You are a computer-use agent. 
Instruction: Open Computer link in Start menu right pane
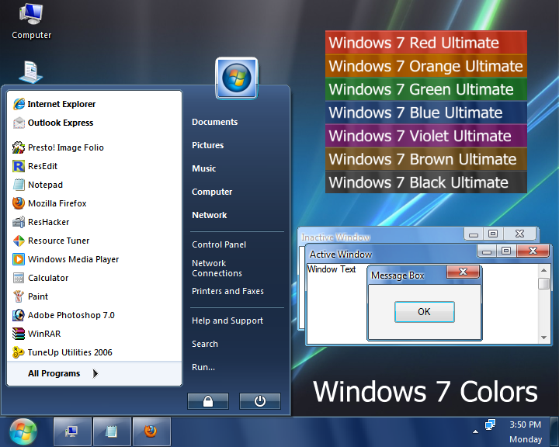[212, 192]
